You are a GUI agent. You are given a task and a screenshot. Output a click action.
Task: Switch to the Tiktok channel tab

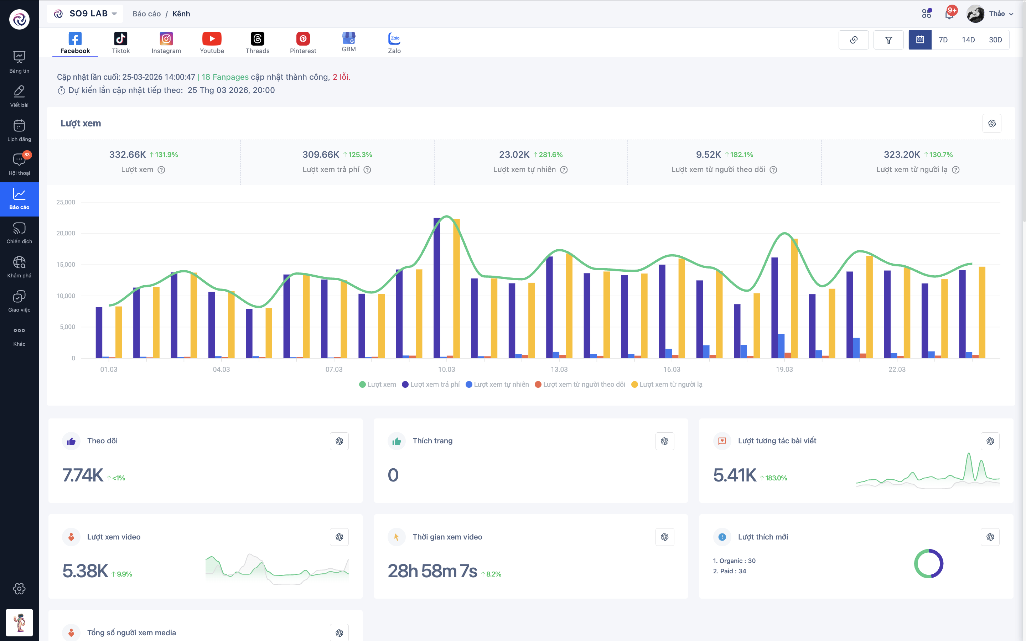click(120, 43)
